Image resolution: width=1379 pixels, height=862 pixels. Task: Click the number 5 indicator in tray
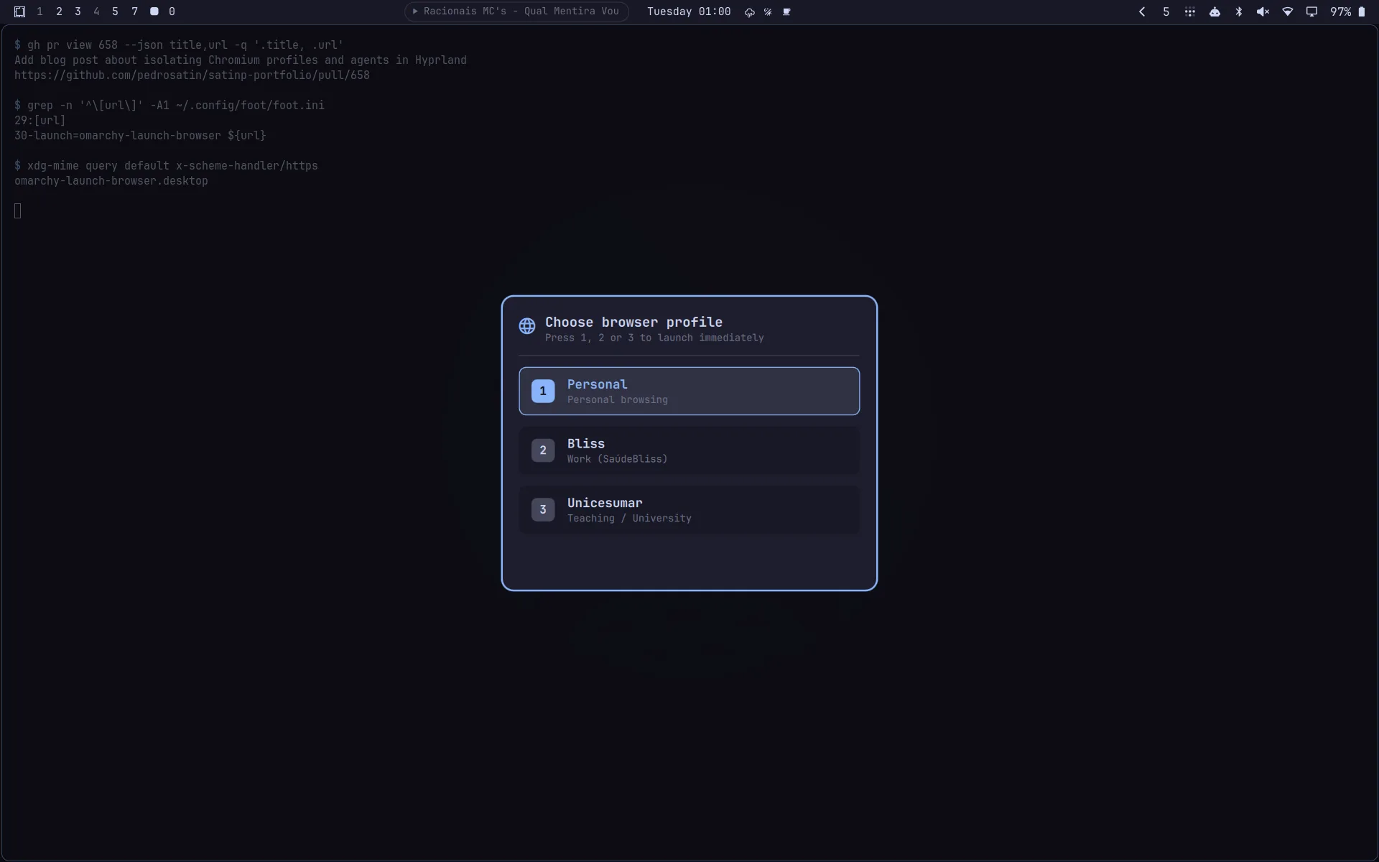(1166, 11)
